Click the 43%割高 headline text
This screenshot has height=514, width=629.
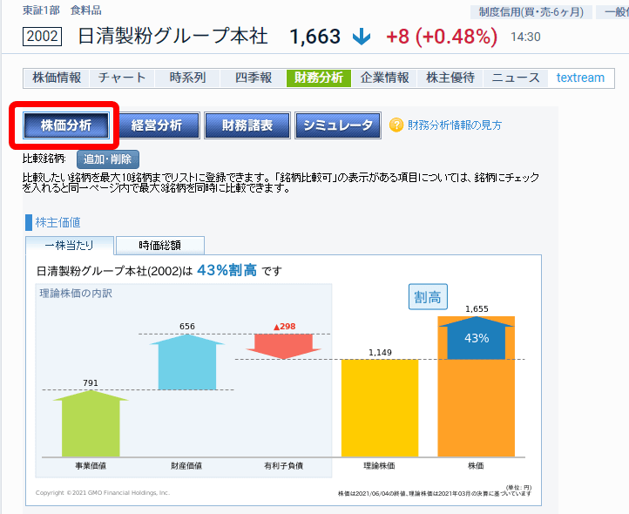(227, 270)
